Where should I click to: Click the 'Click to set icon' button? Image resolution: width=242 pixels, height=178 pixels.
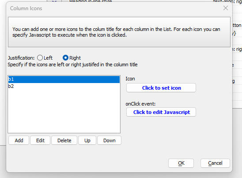[161, 88]
